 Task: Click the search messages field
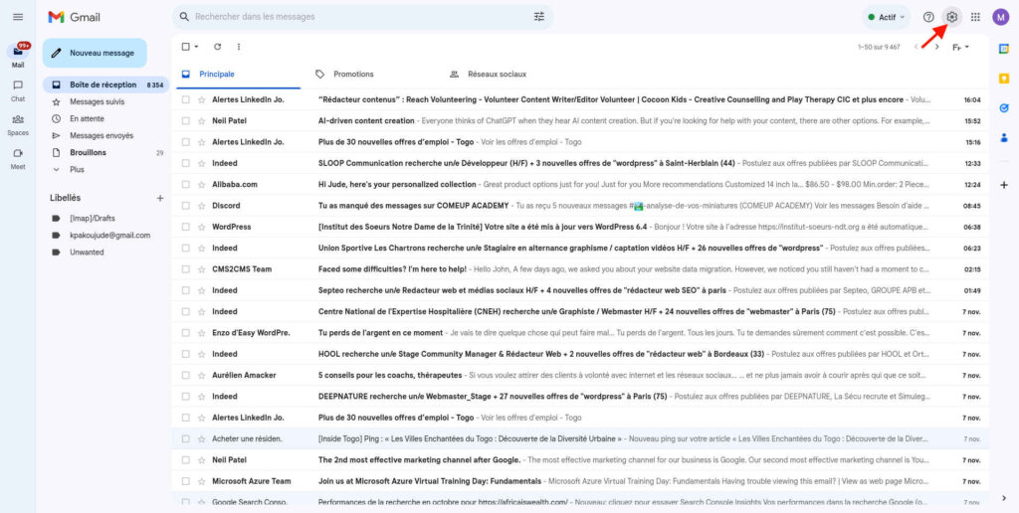[x=360, y=17]
